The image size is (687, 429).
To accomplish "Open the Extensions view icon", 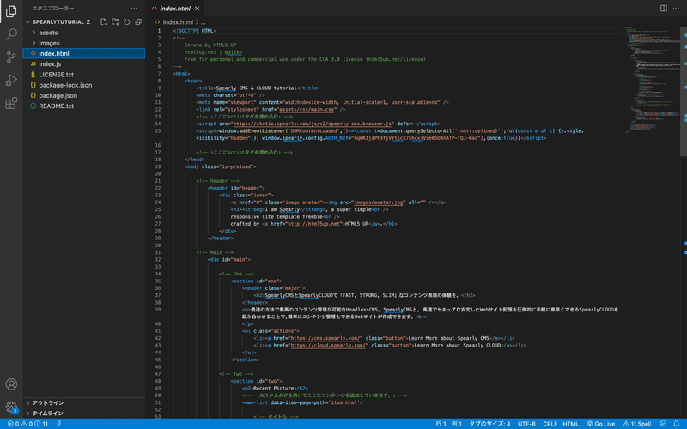I will point(11,103).
